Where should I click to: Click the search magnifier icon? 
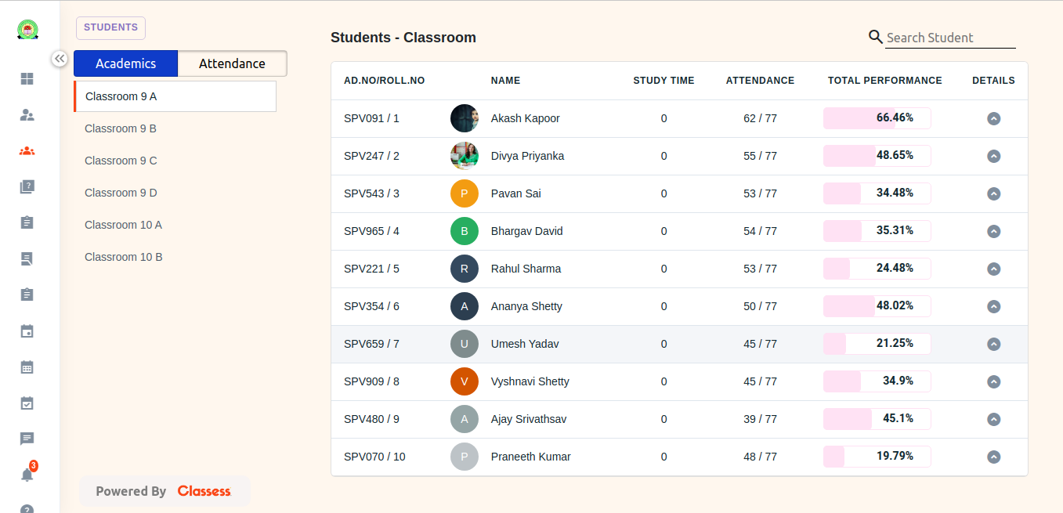(875, 36)
